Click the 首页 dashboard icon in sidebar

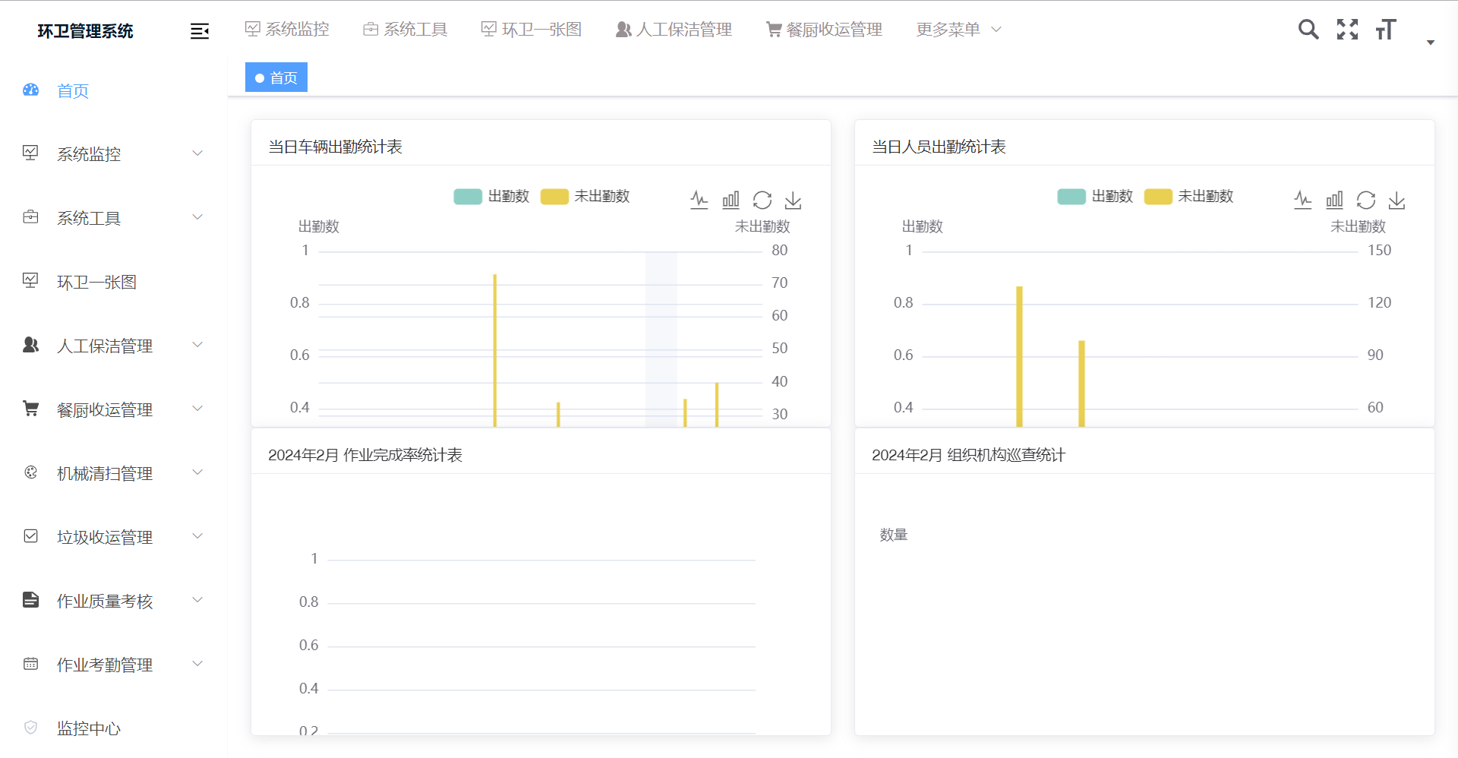point(31,90)
